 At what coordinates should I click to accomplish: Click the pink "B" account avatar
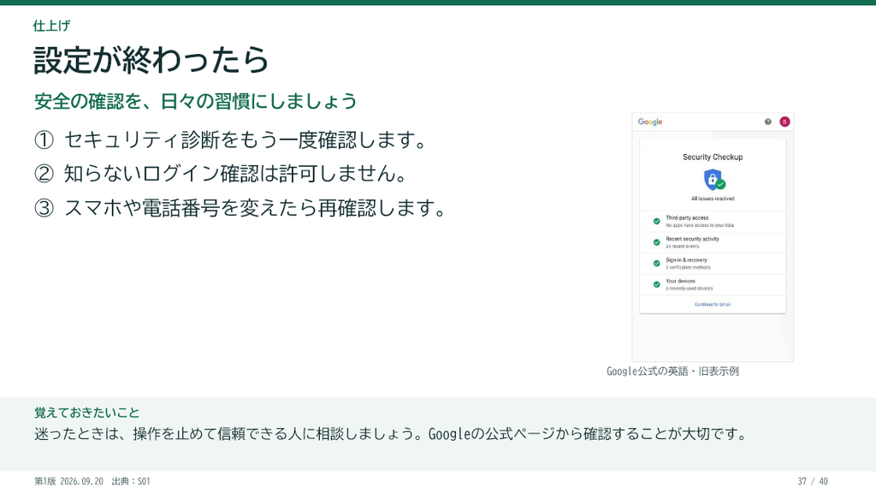(x=784, y=122)
